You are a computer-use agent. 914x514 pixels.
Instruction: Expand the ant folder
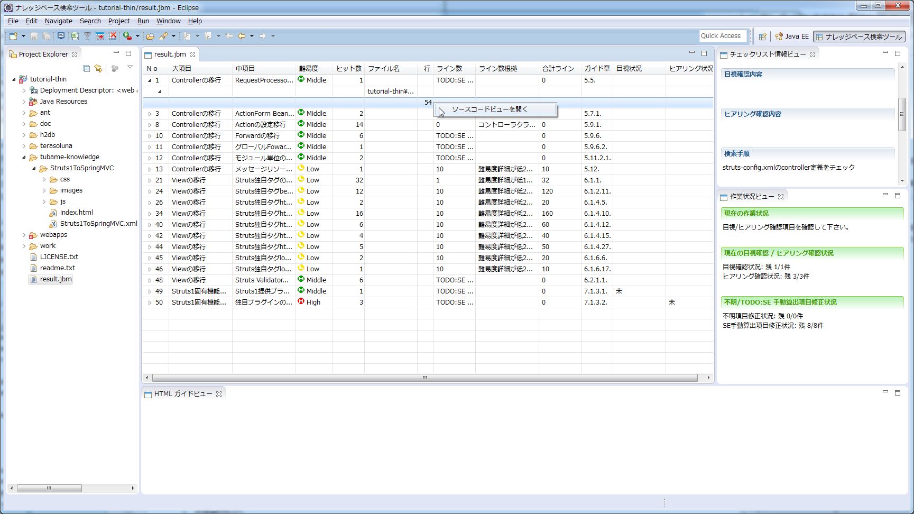pos(24,113)
